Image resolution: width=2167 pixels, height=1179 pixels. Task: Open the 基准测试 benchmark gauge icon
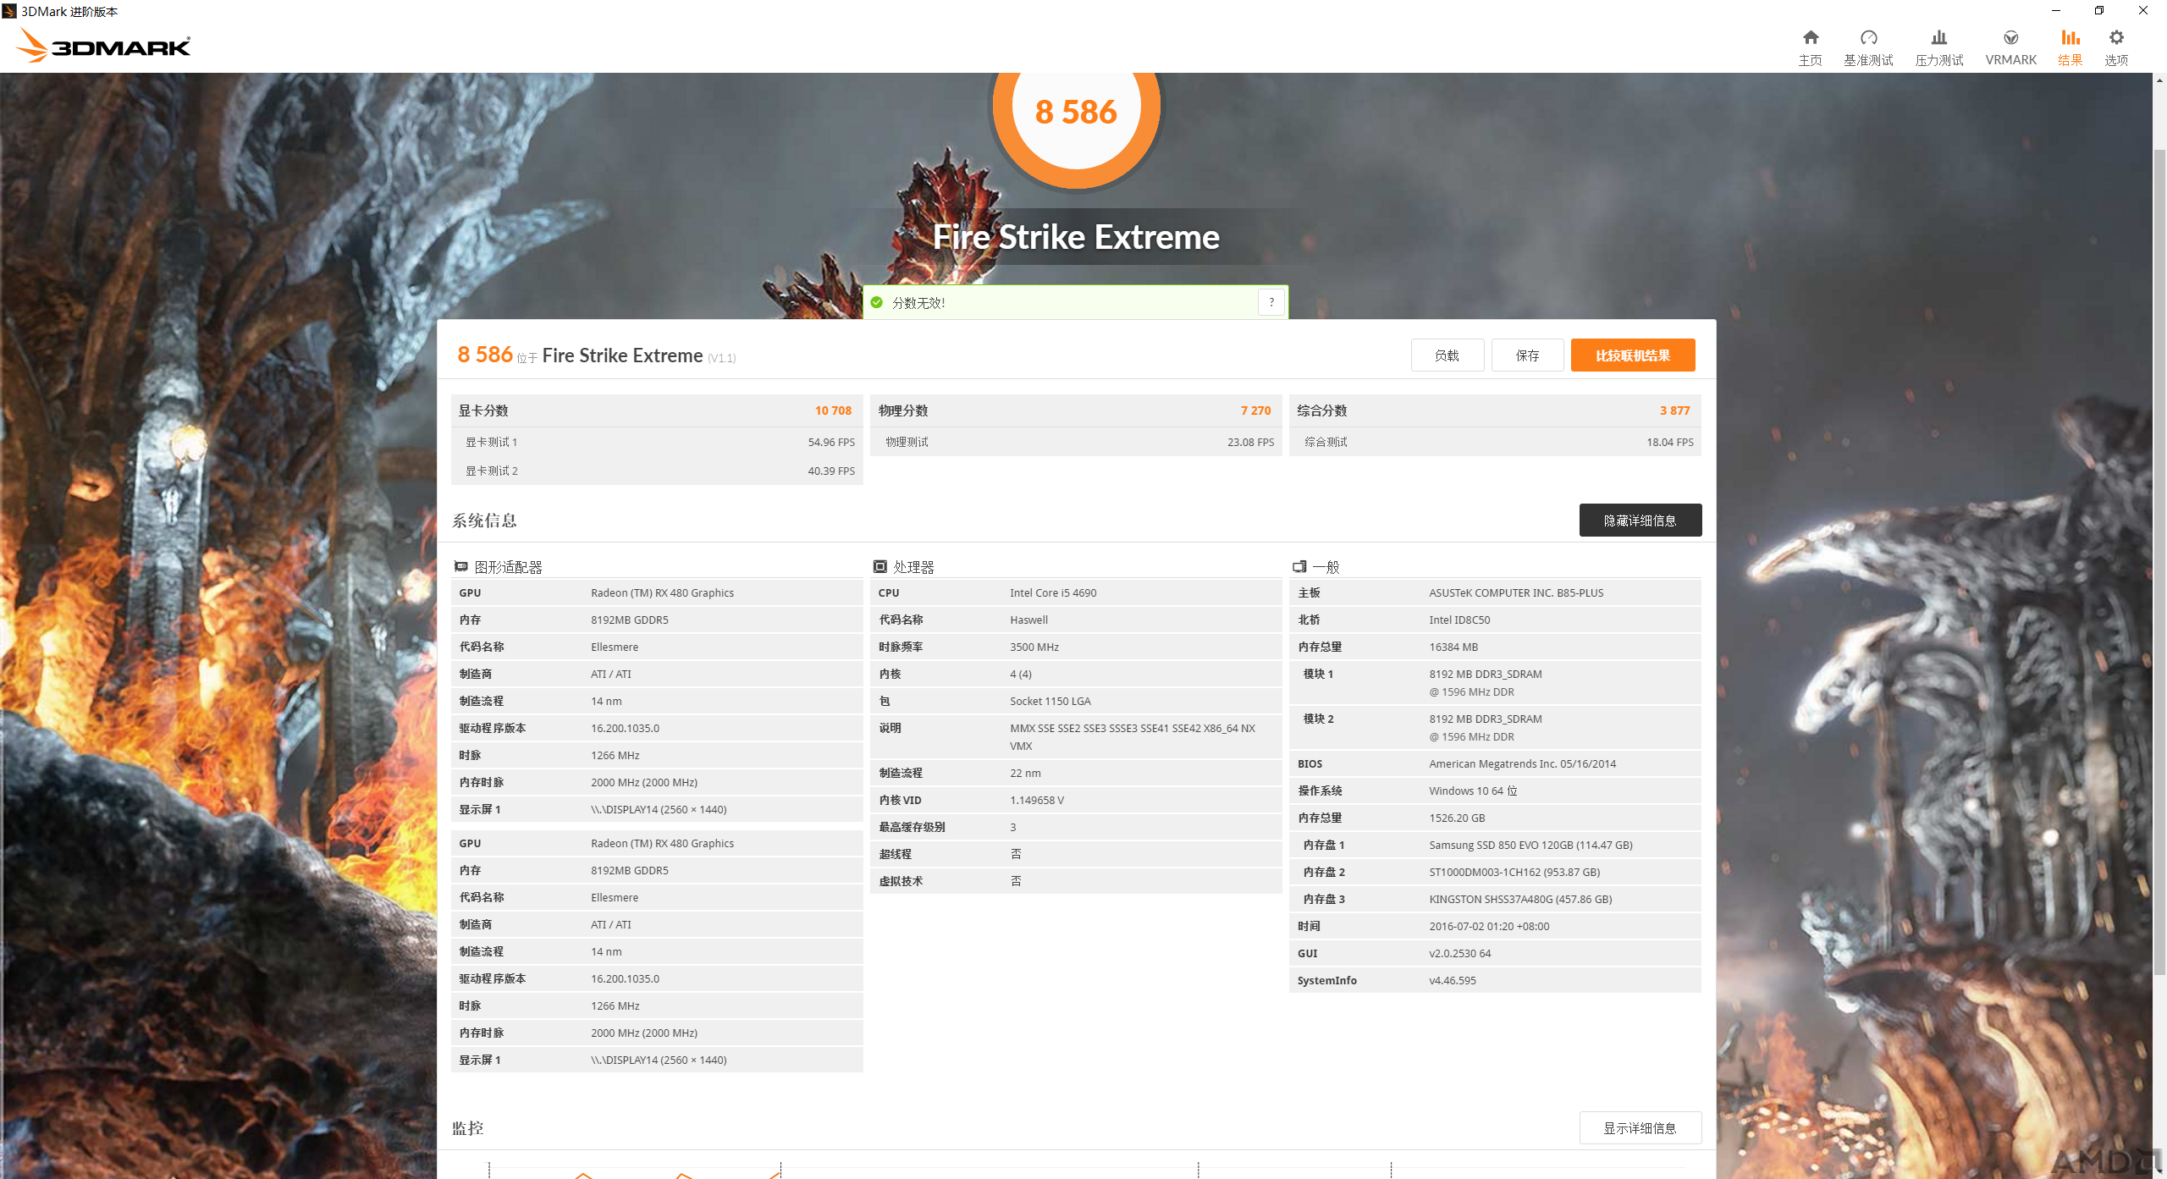(x=1868, y=38)
